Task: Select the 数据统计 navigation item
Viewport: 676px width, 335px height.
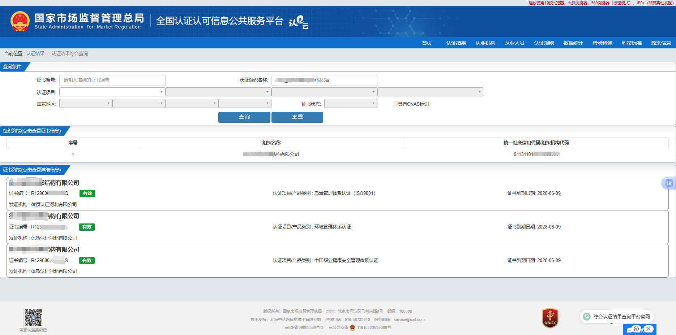Action: pyautogui.click(x=573, y=43)
